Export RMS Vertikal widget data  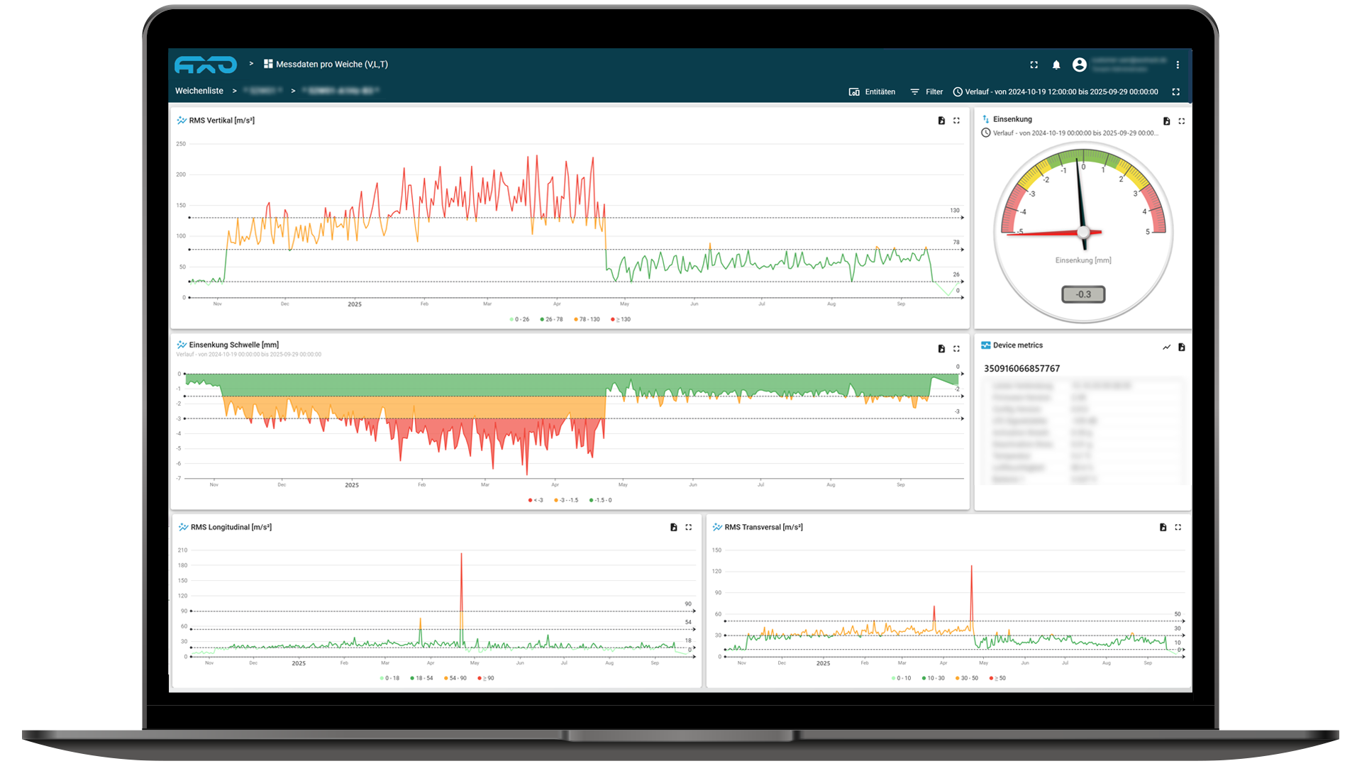tap(941, 121)
